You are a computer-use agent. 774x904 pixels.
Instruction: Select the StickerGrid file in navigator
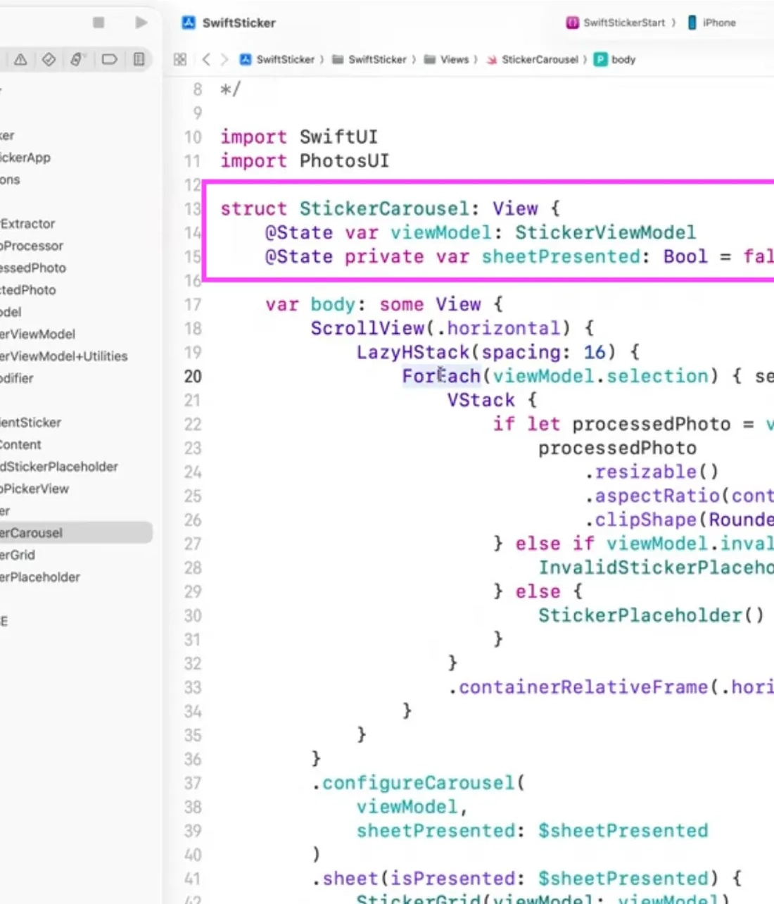click(18, 555)
